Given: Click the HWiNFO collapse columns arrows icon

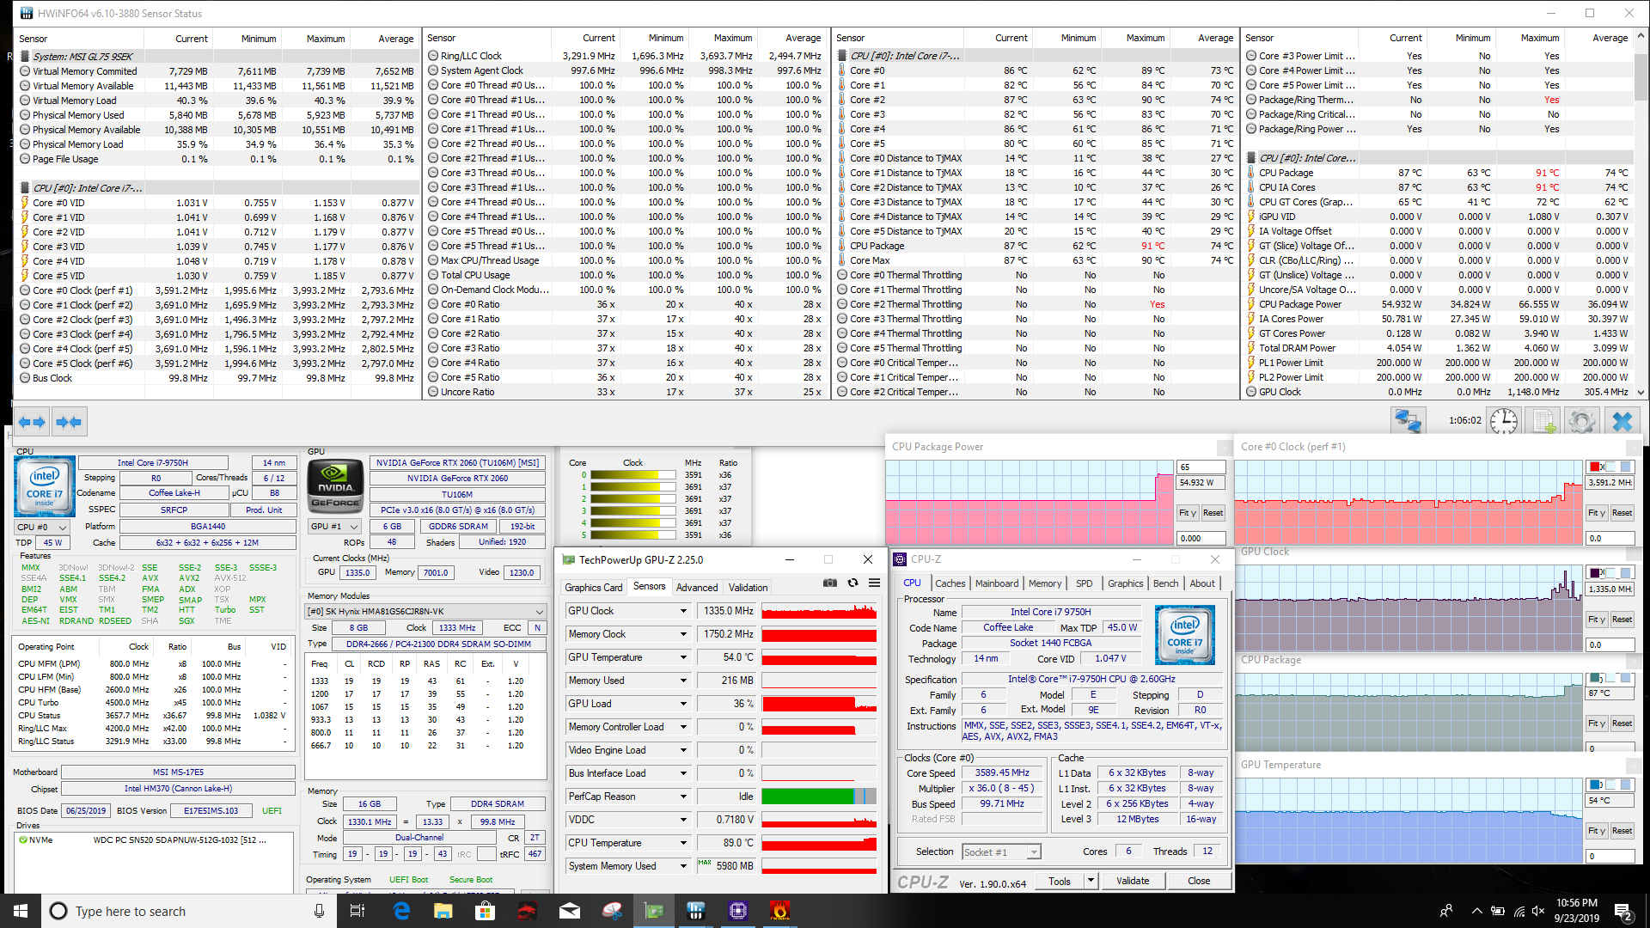Looking at the screenshot, I should click(69, 422).
